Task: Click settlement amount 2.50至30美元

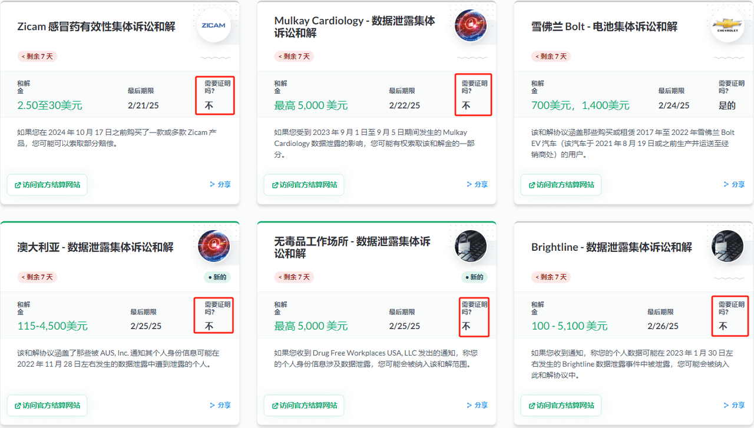Action: [50, 105]
